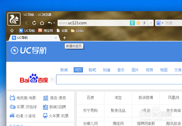Click the Baidu 百度 logo
This screenshot has height=126, width=182.
(34, 78)
